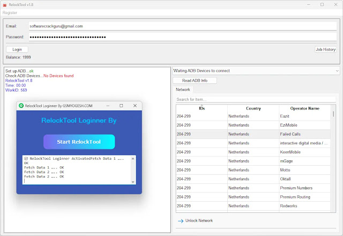Open the Waiting ADB Devices dropdown

pyautogui.click(x=256, y=70)
